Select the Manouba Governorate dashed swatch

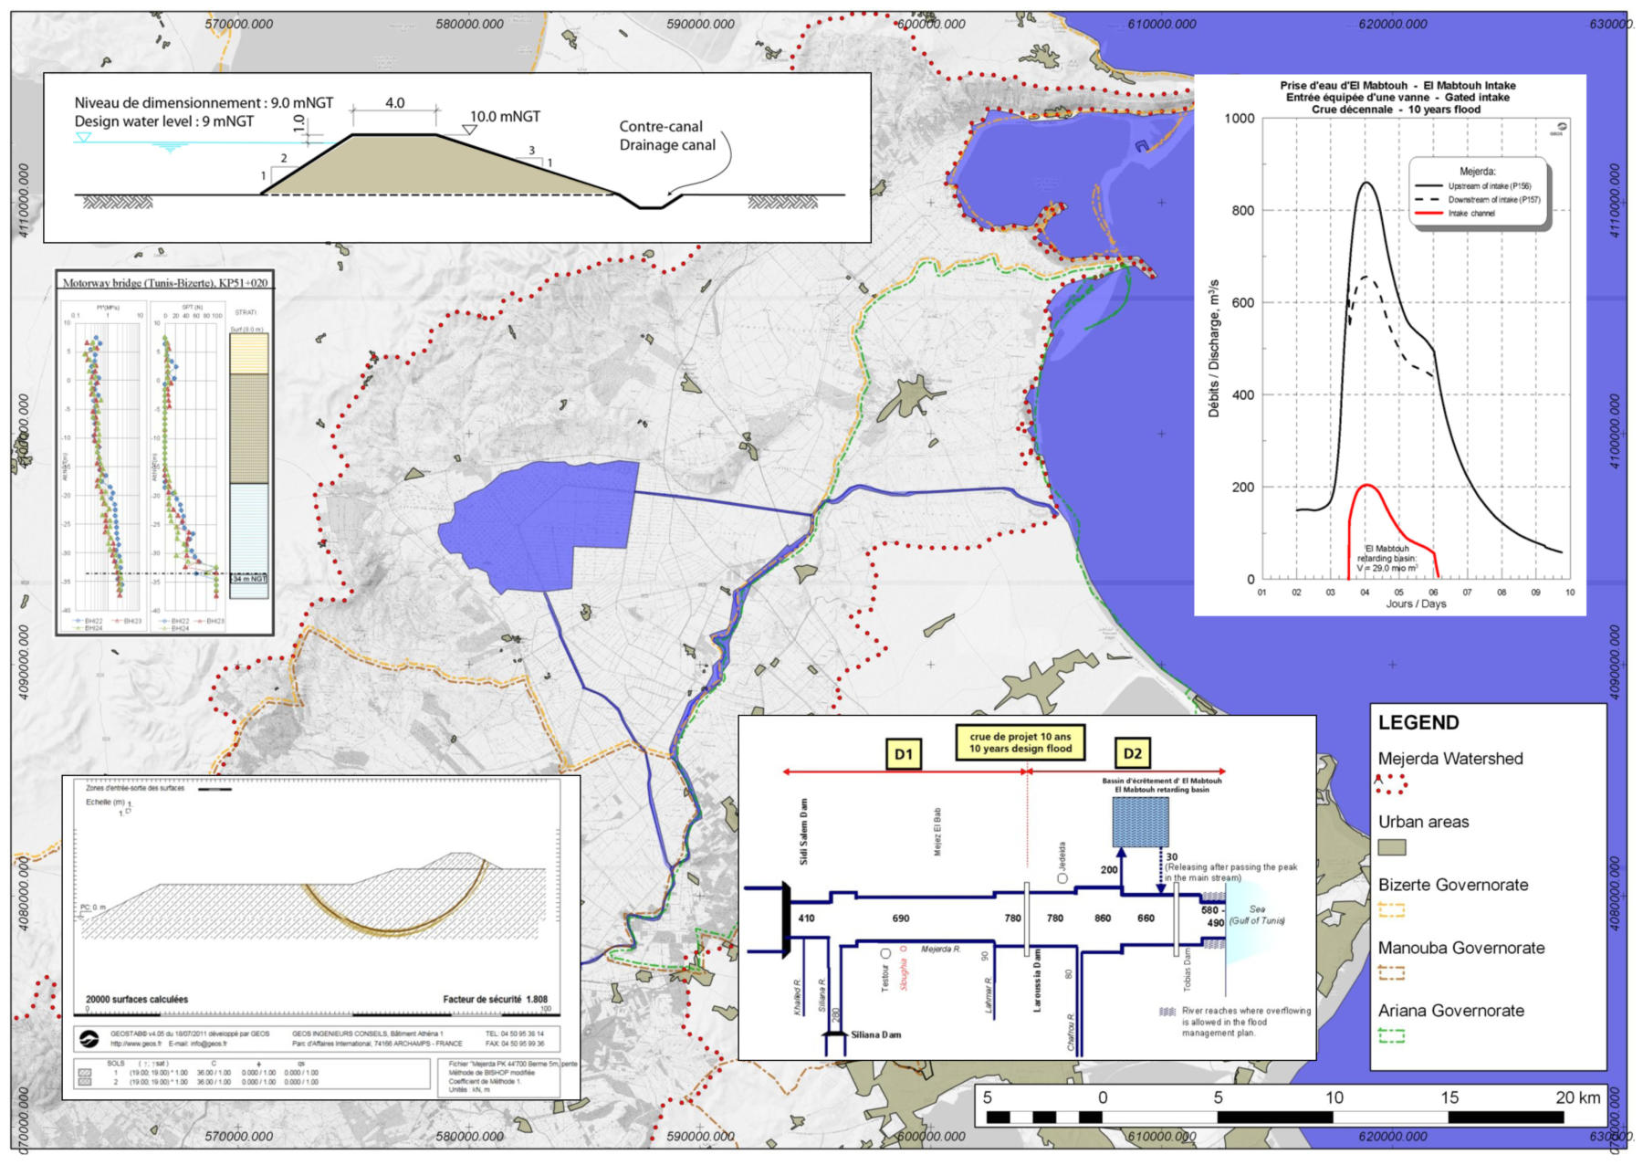click(1391, 972)
